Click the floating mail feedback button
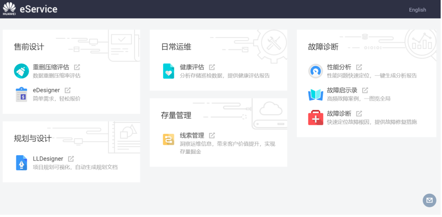Image resolution: width=442 pixels, height=217 pixels. (x=429, y=200)
